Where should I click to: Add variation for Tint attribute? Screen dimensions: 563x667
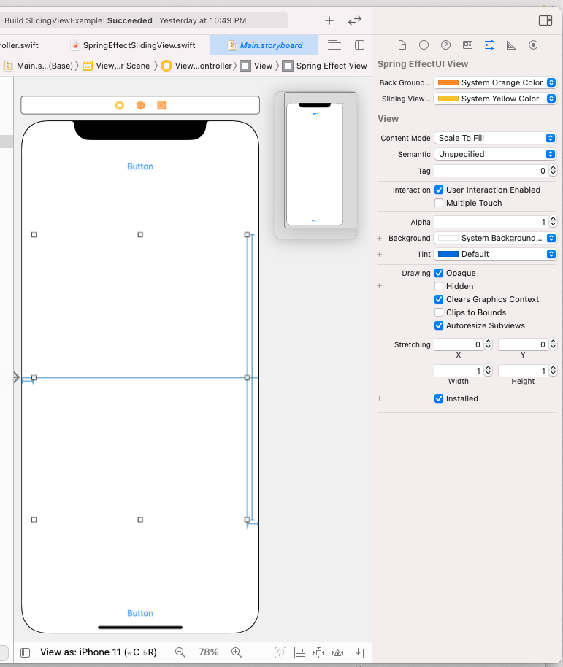(380, 254)
